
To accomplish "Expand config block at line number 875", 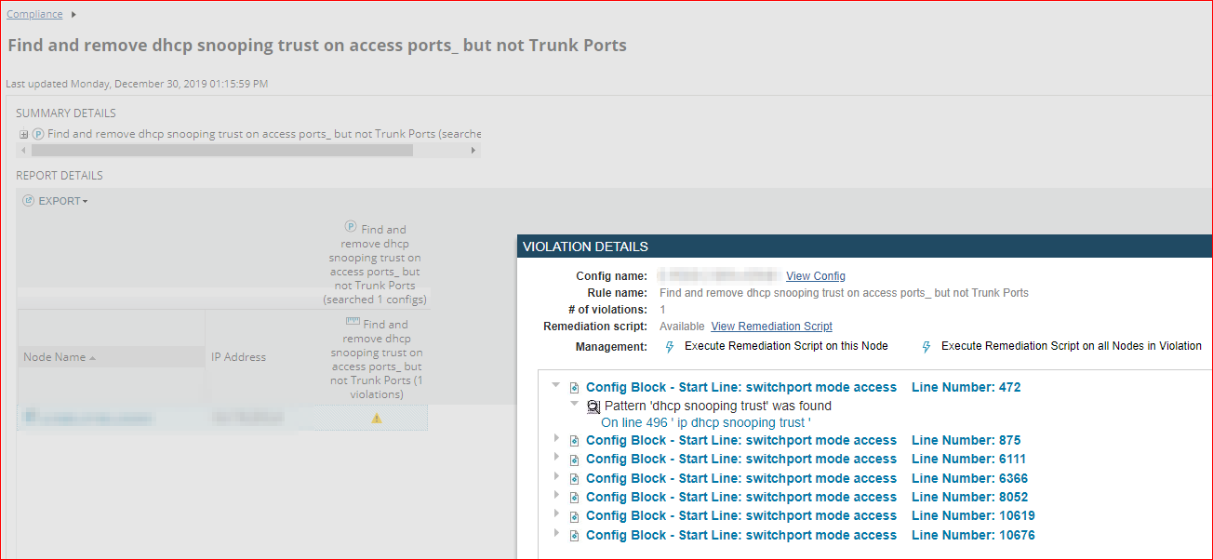I will pos(557,438).
